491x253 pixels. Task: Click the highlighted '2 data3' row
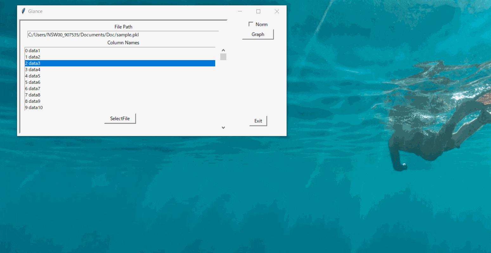pos(120,63)
